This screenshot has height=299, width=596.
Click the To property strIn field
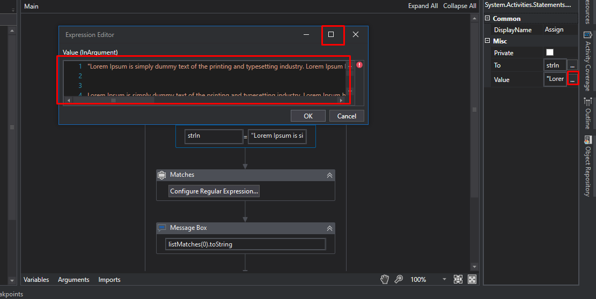click(x=555, y=65)
